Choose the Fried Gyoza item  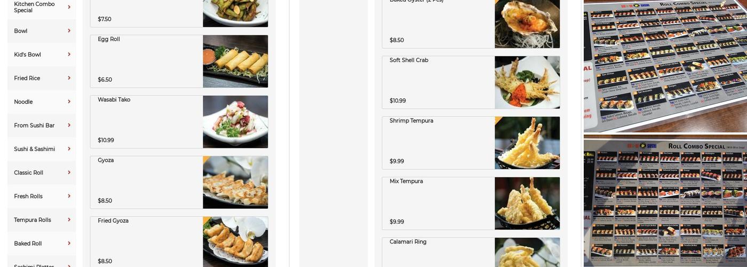[179, 241]
